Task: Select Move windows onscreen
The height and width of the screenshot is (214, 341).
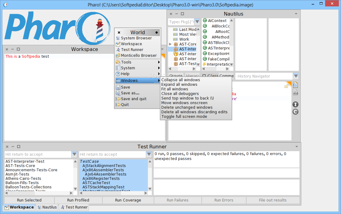Action: click(x=185, y=103)
